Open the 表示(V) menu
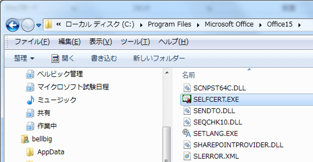Image resolution: width=313 pixels, height=162 pixels. coord(101,42)
